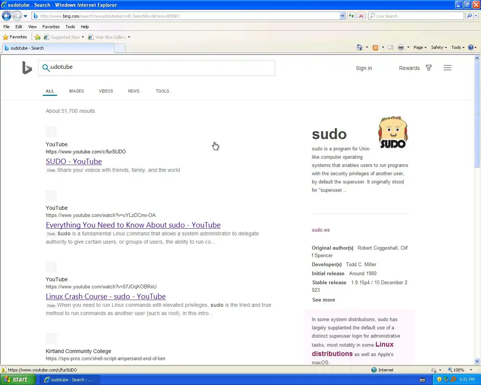The height and width of the screenshot is (385, 481).
Task: Open a new tab with the blank tab button
Action: tap(120, 48)
